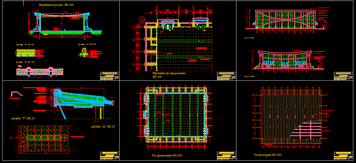Select the Фрагмент разпределение M1:100 title
356x163 pixels.
click(169, 75)
